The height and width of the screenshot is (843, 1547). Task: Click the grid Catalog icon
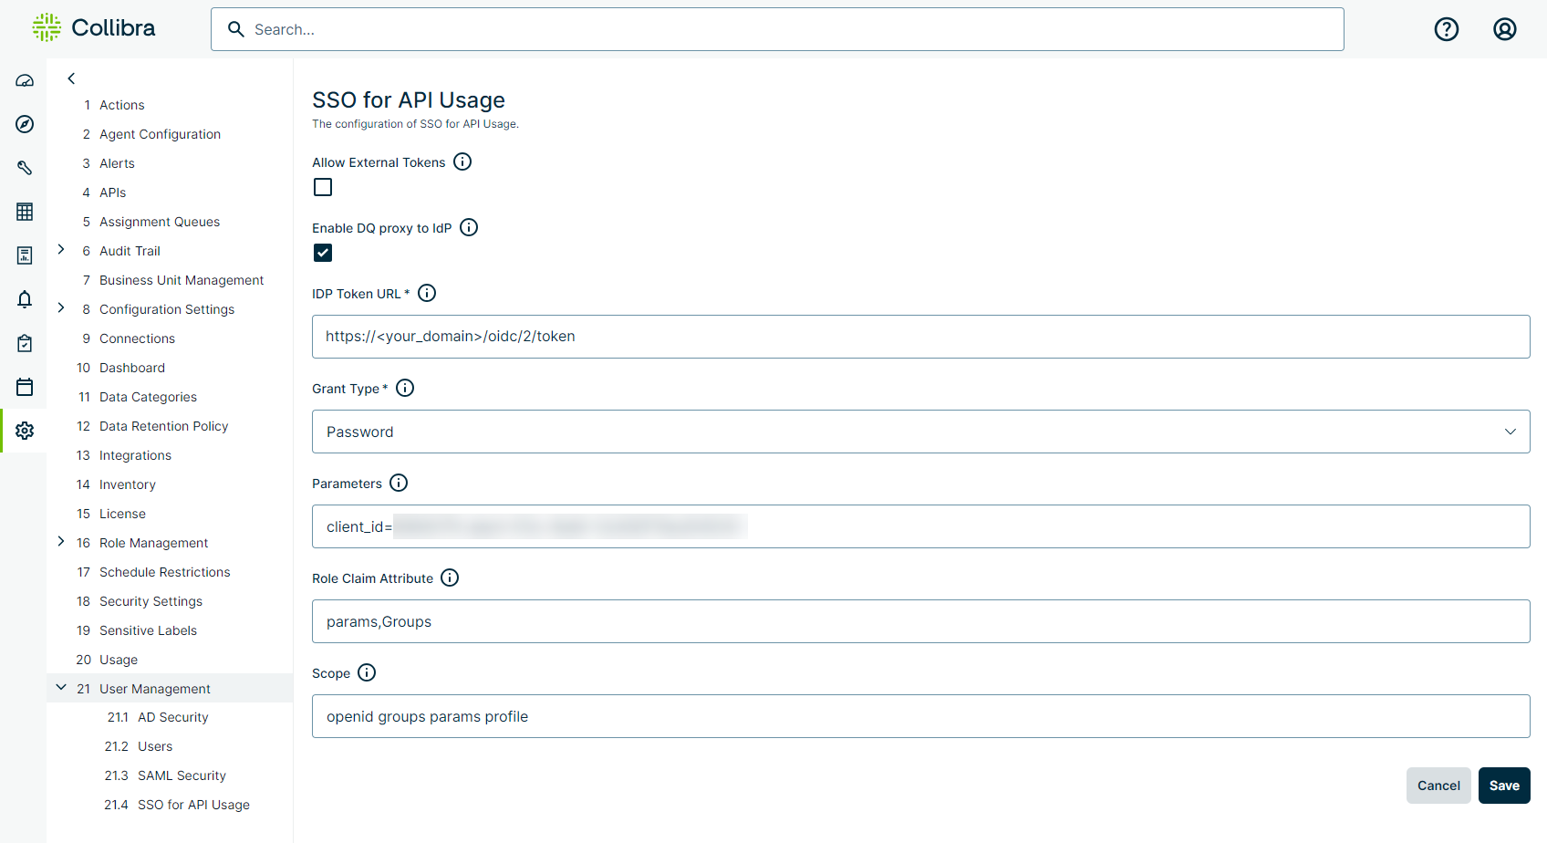(25, 212)
